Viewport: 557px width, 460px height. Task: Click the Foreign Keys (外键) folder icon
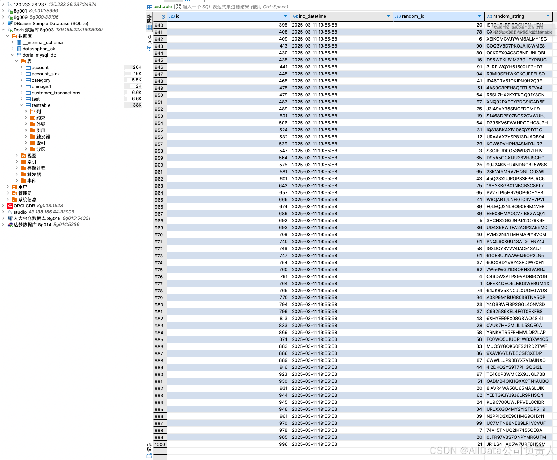point(33,124)
